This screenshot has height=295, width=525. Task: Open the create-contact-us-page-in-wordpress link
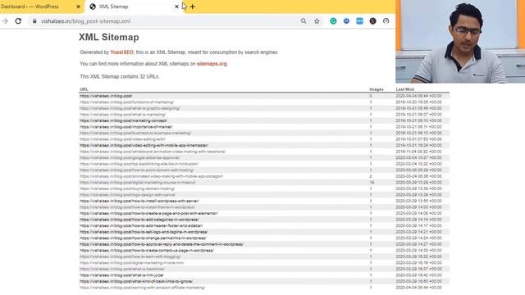pos(147,251)
